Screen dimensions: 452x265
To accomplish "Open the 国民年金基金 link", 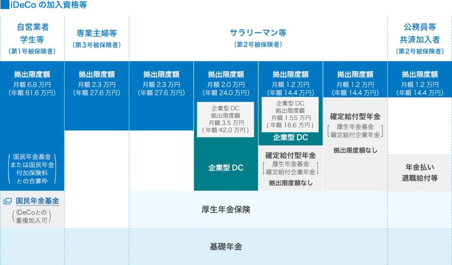I will [x=38, y=201].
